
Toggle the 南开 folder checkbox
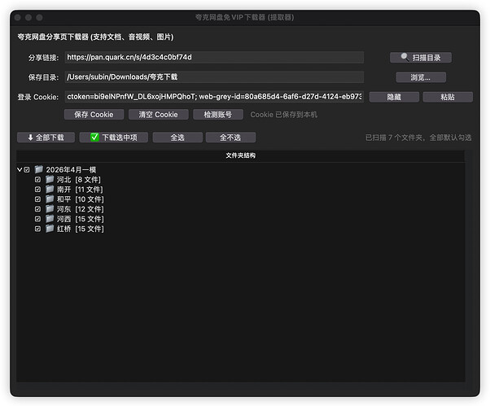[37, 190]
